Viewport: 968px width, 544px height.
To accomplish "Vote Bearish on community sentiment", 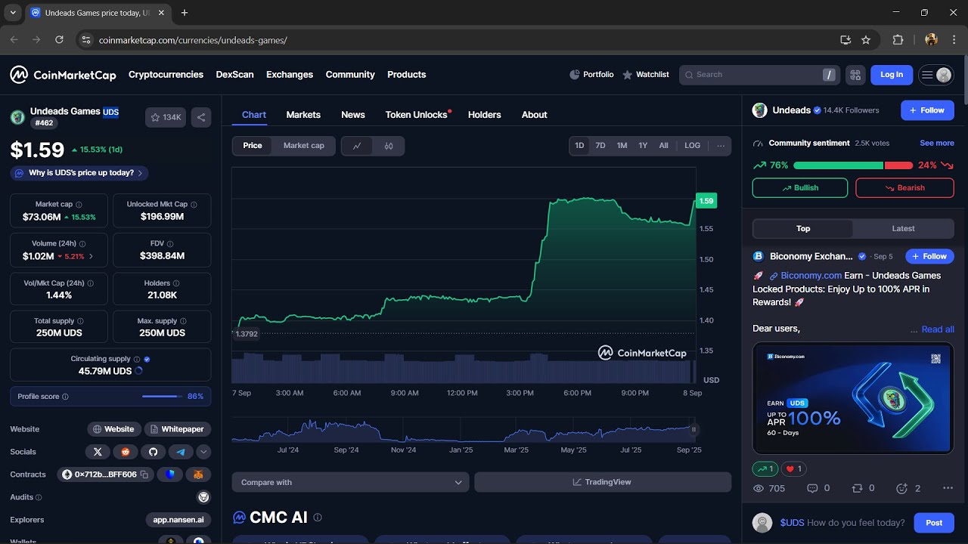I will 904,188.
